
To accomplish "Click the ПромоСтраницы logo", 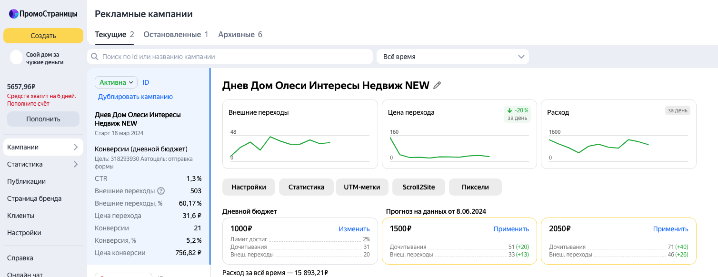I will [43, 14].
